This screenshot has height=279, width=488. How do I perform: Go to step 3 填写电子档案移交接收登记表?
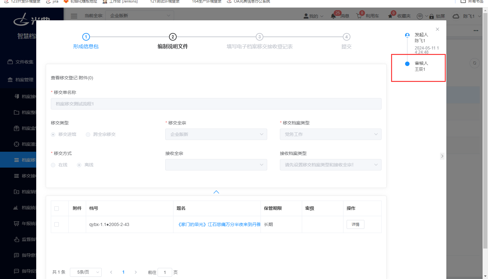tap(260, 42)
